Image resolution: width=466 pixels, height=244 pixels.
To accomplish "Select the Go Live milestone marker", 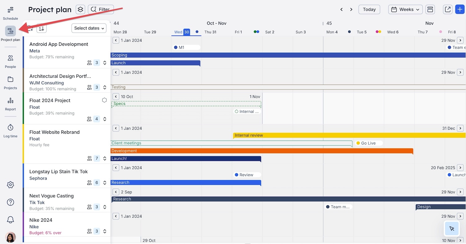I will click(368, 143).
